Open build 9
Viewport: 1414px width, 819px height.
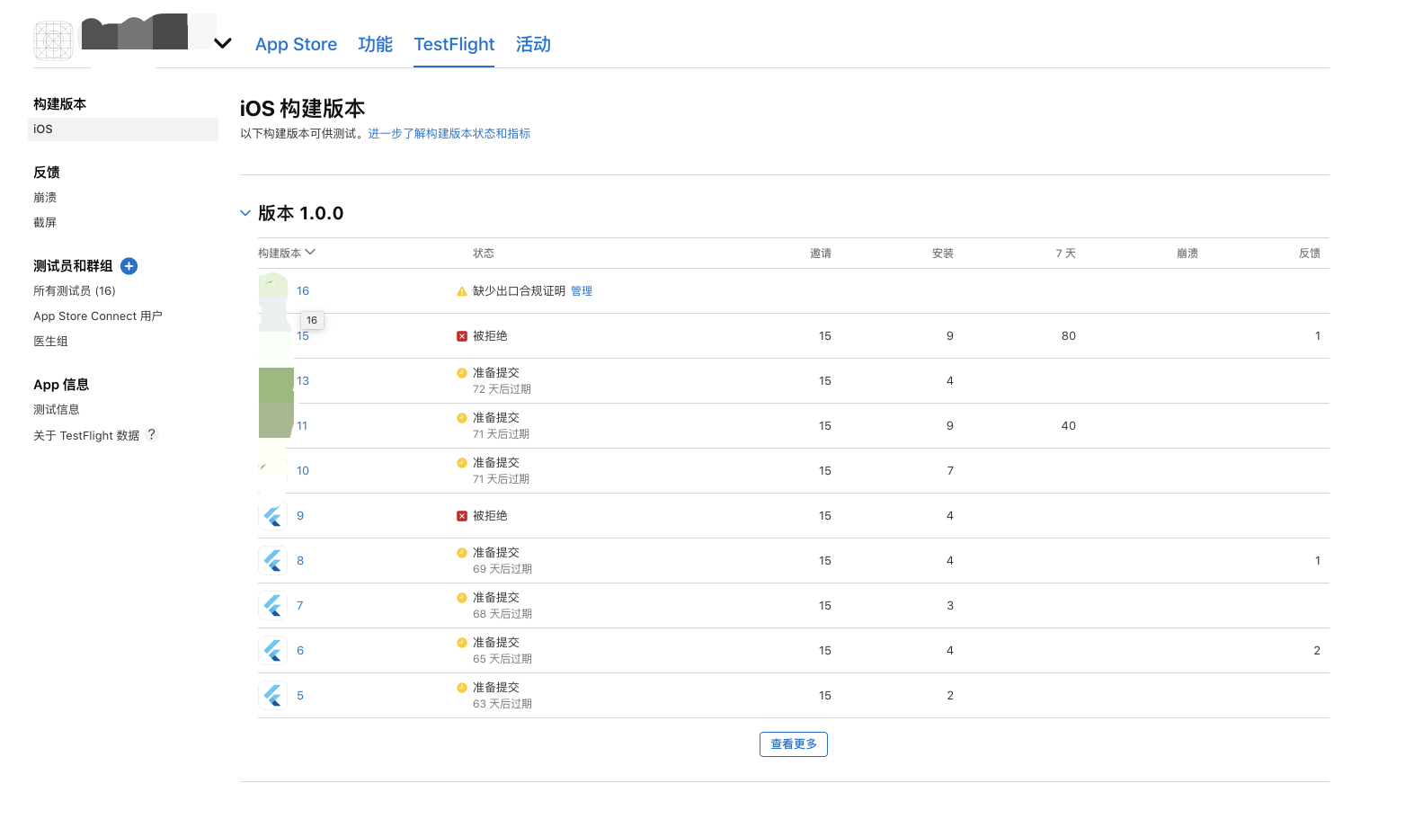click(300, 516)
